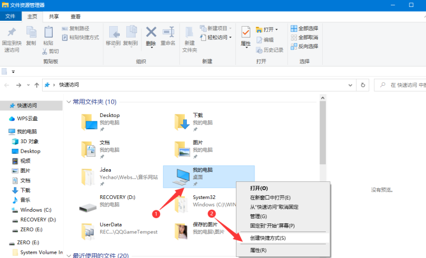Collapse the 最近使用的文件 (20) group
This screenshot has height=258, width=426.
coord(69,255)
